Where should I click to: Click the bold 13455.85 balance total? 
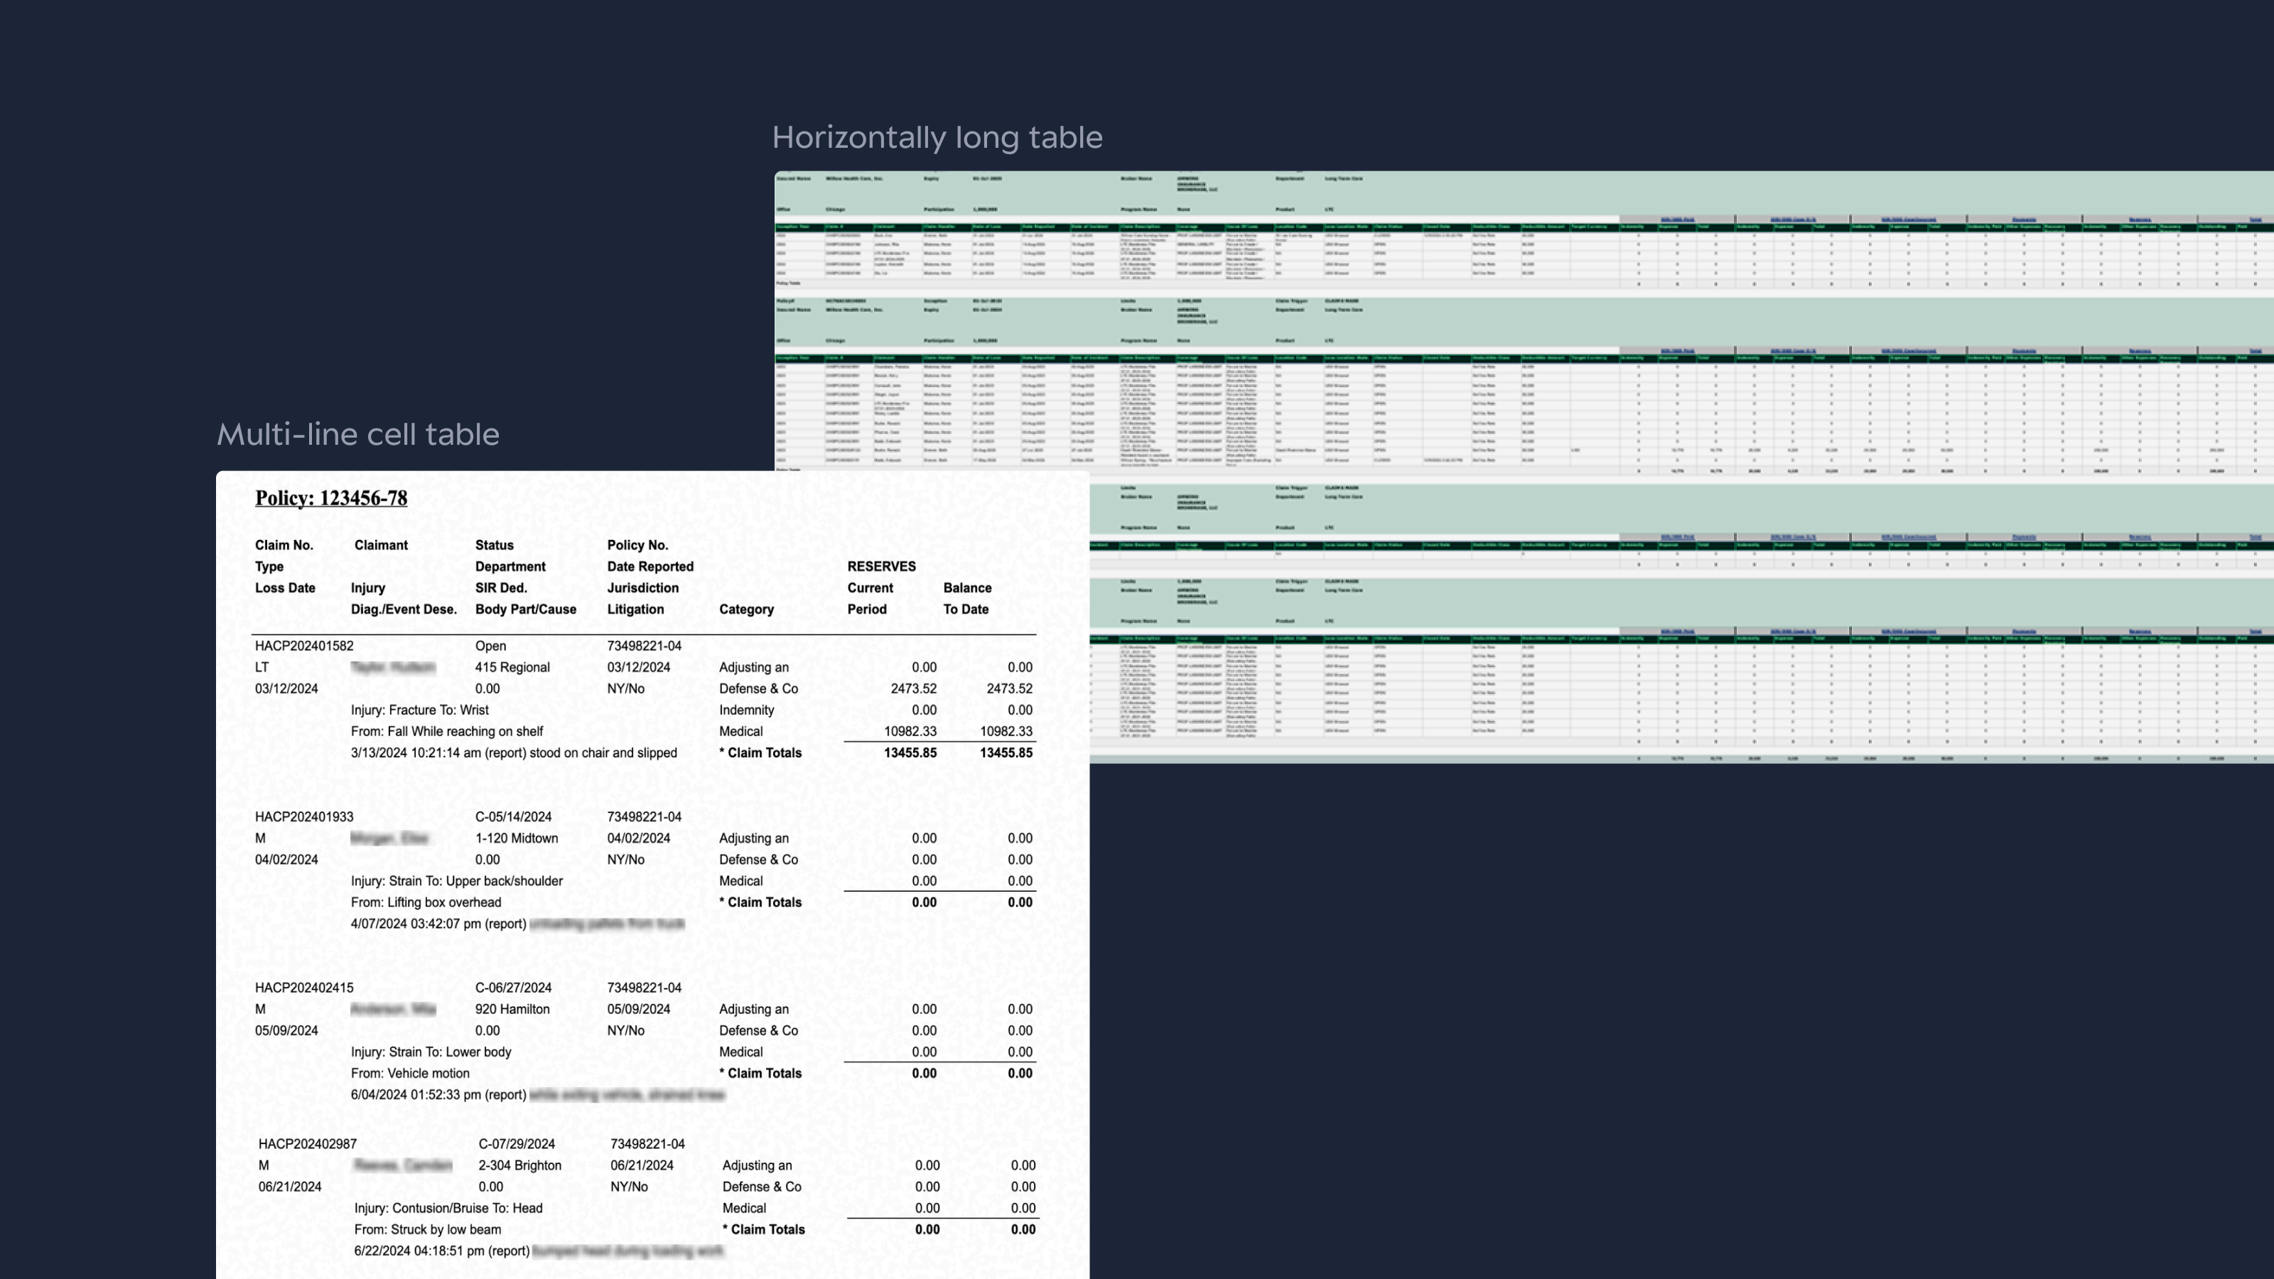[1006, 753]
